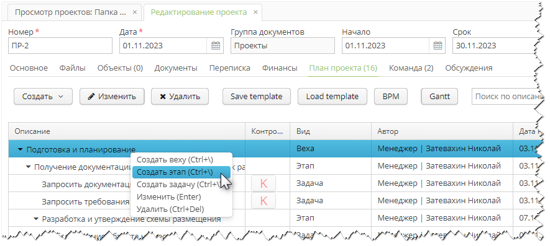Click the Удалить toolbar button
This screenshot has width=550, height=246.
(x=180, y=96)
